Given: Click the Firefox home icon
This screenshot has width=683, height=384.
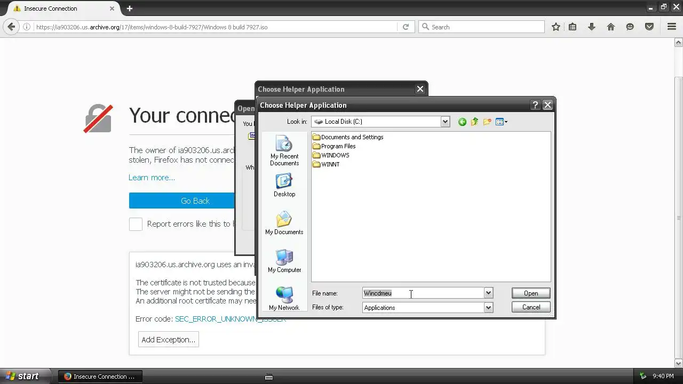Looking at the screenshot, I should tap(611, 27).
